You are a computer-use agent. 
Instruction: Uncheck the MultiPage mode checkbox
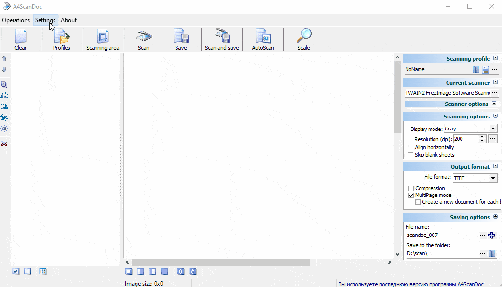[x=411, y=195]
